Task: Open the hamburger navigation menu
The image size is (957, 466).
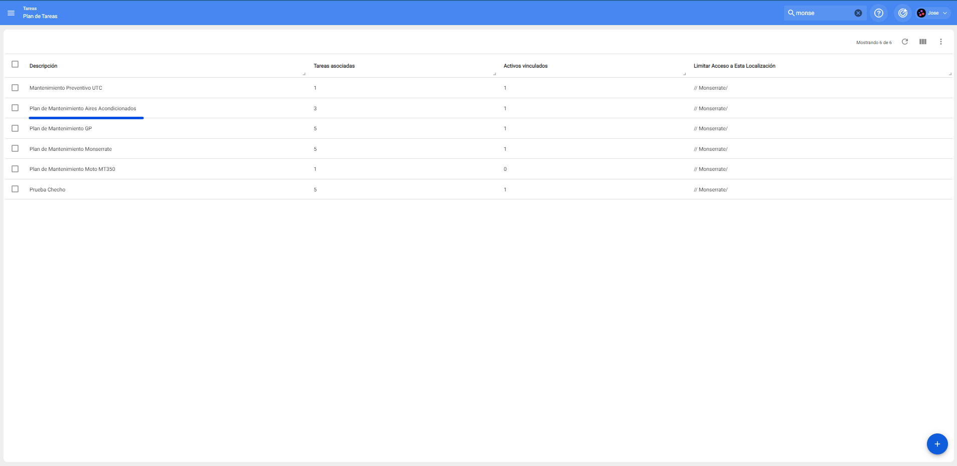Action: tap(11, 13)
